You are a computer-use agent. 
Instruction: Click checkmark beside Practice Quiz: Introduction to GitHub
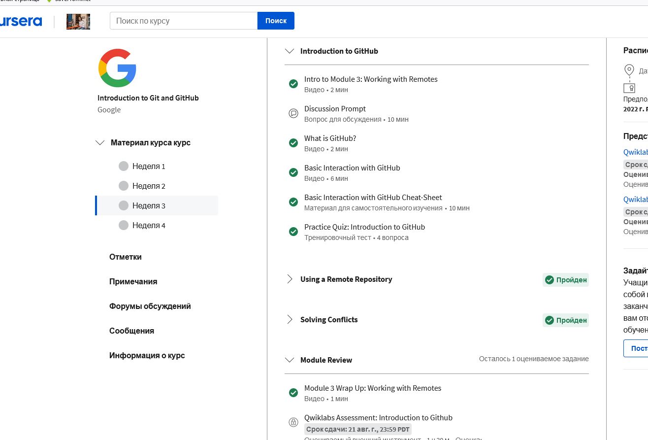point(293,232)
